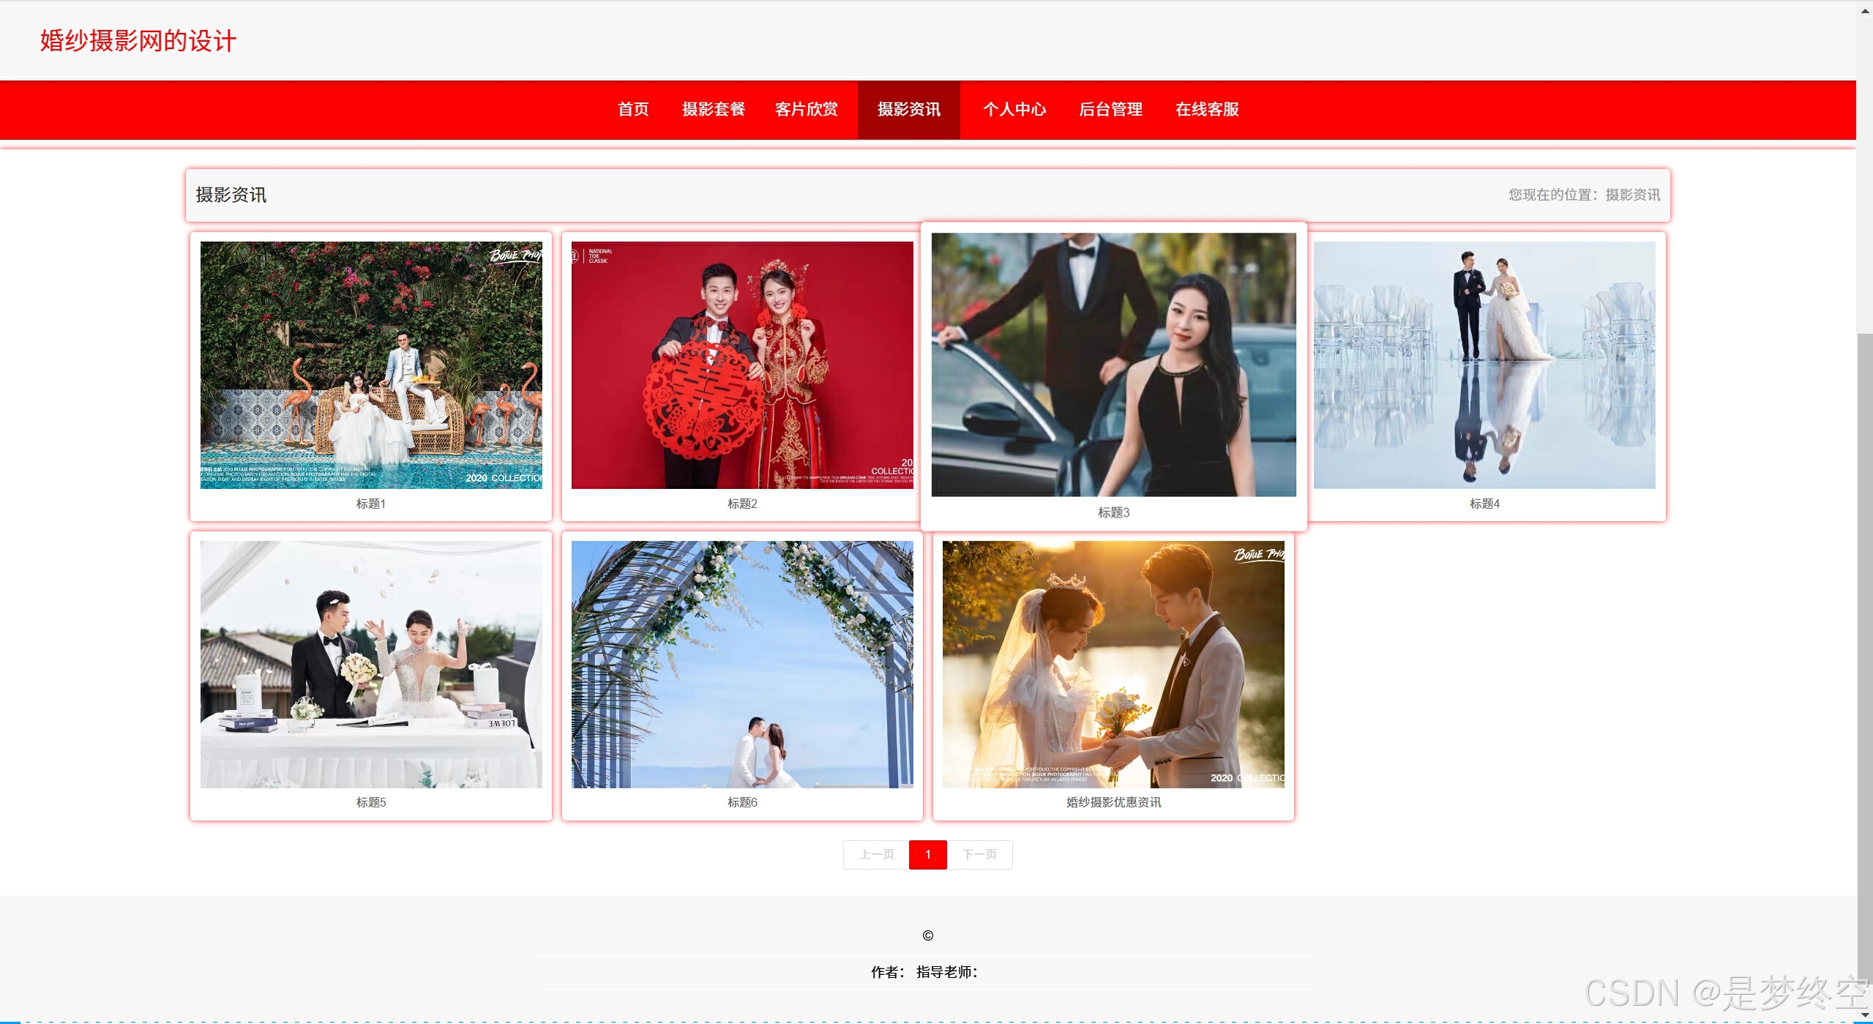Click 后台管理 in the navigation bar
Screen dimensions: 1873x1024
1110,110
